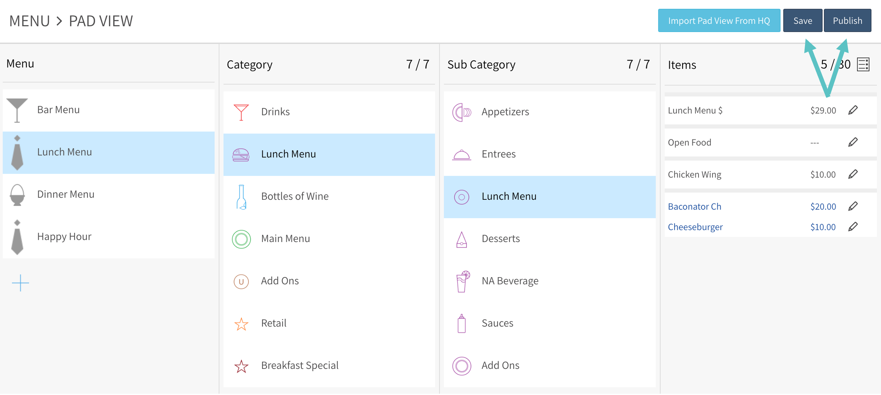The image size is (881, 395).
Task: Pick the Appetizers sub category
Action: 505,112
